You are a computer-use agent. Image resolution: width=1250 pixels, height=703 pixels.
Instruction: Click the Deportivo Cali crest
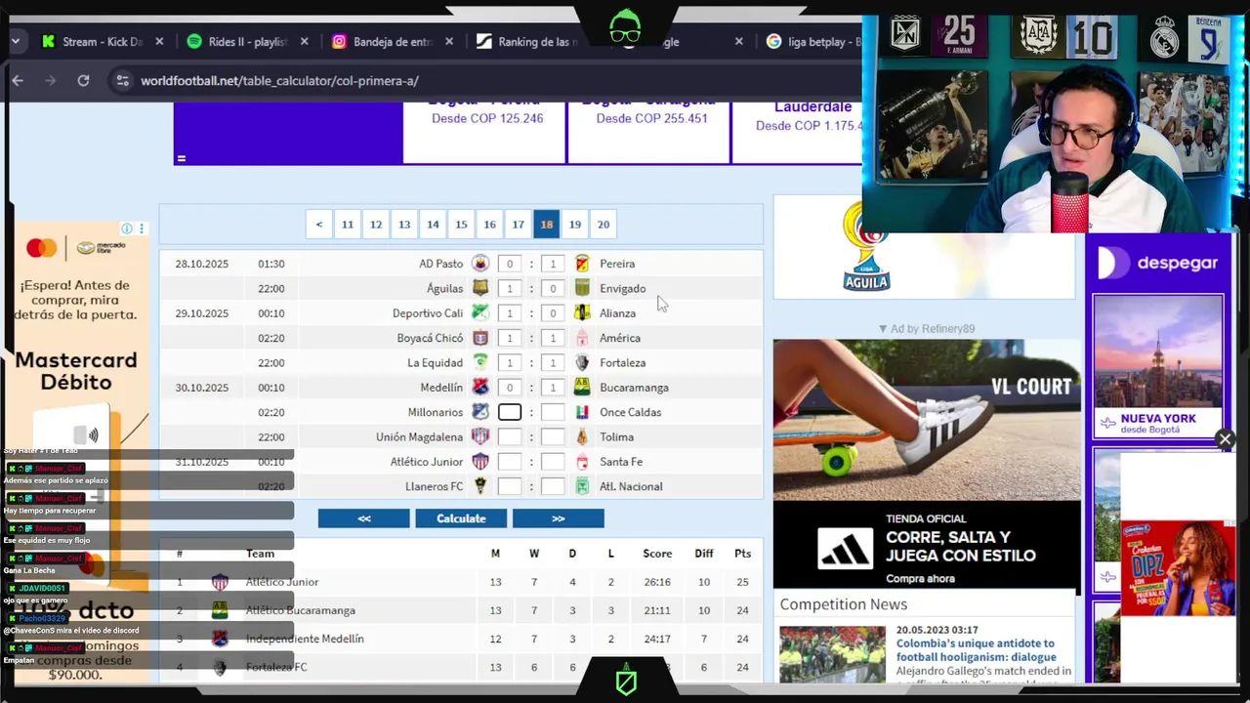479,312
